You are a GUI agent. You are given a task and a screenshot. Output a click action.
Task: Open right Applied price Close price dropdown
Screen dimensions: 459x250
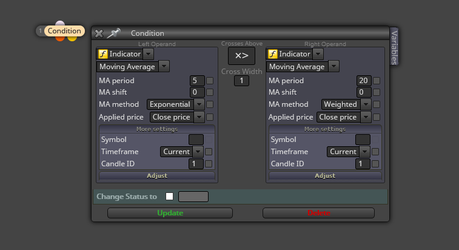(344, 117)
